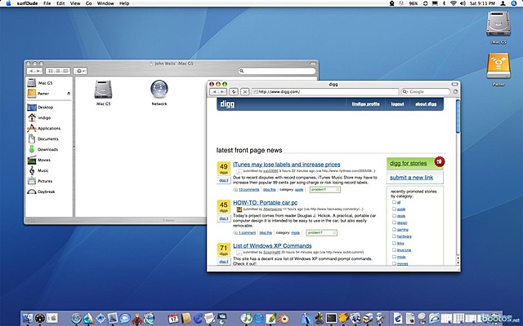
Task: Launch iTunes from the Dock
Action: (x=246, y=319)
